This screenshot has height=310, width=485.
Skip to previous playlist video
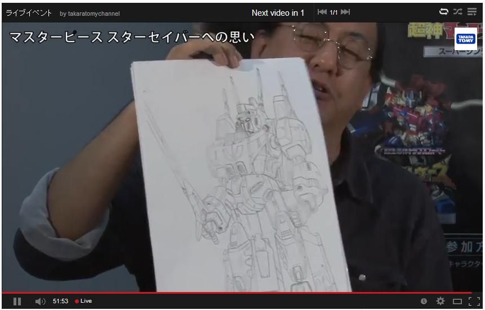(322, 12)
